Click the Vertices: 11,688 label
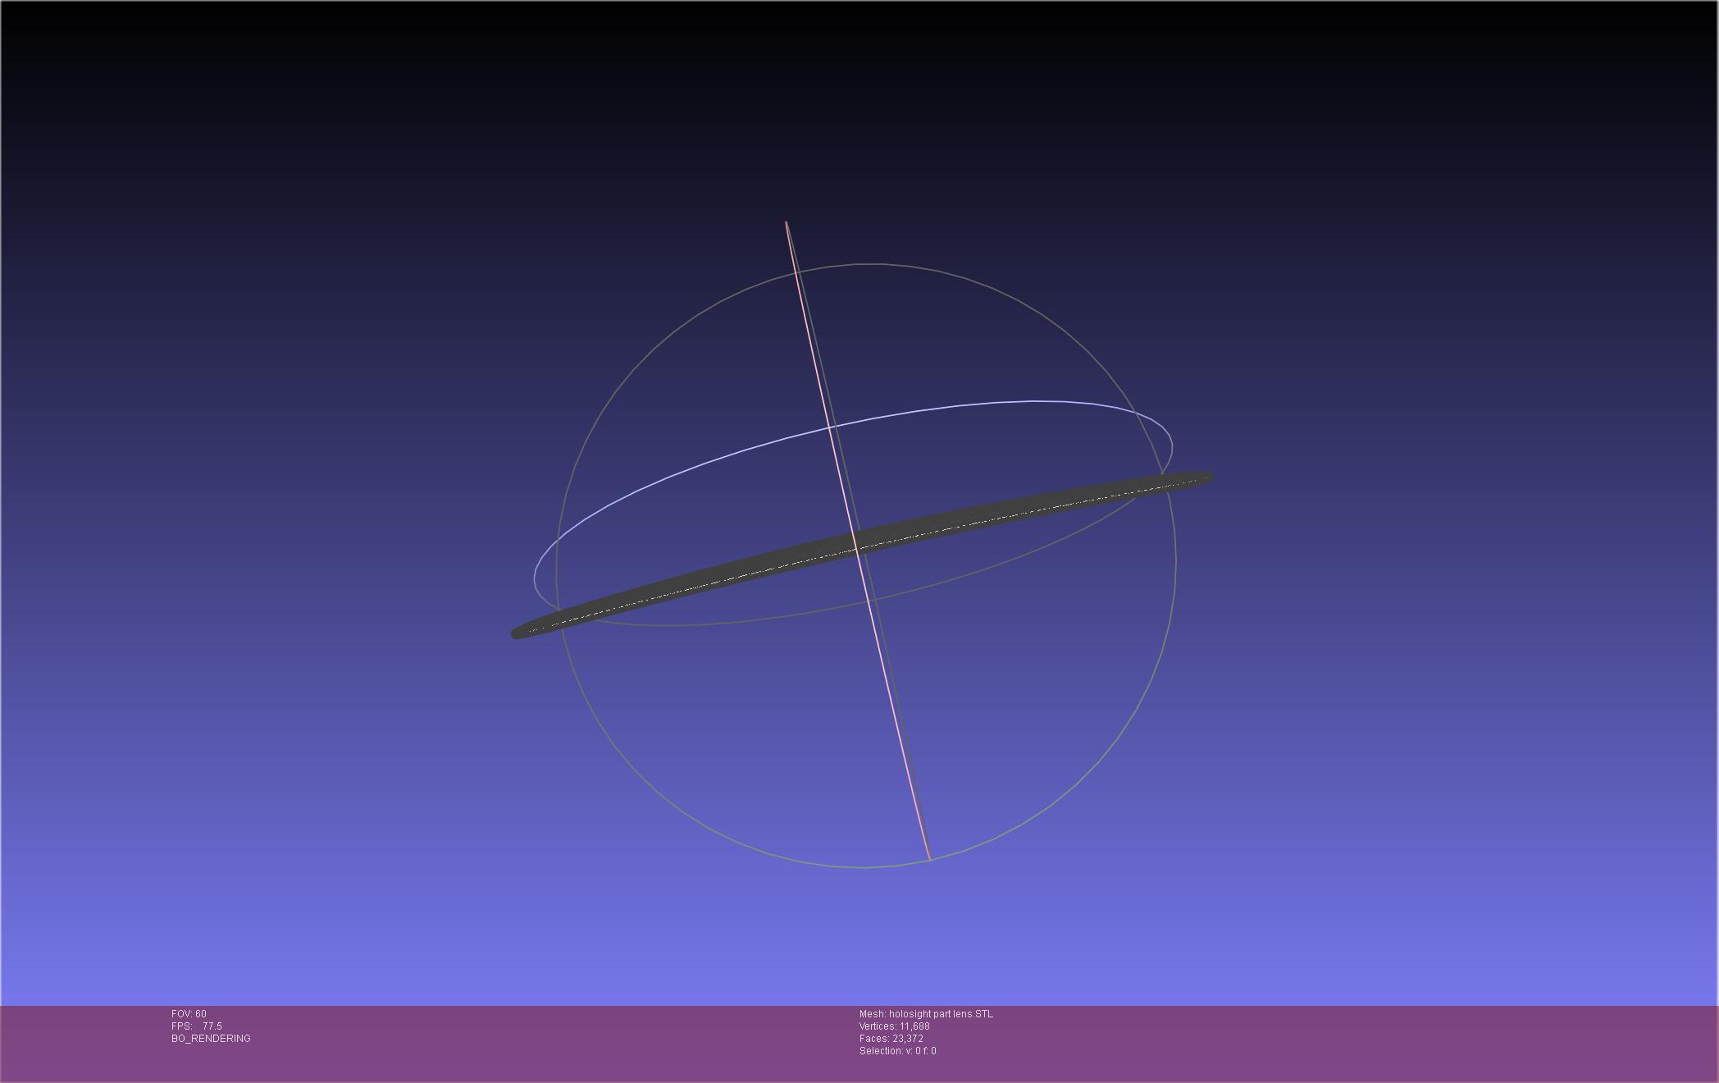 [x=894, y=1026]
